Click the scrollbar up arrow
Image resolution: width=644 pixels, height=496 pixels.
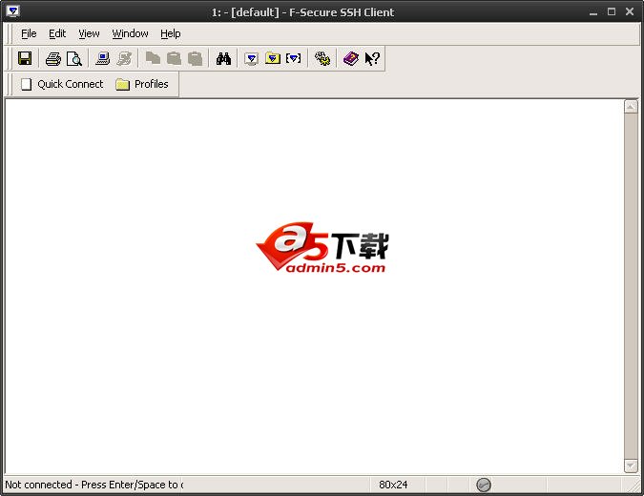click(x=631, y=106)
